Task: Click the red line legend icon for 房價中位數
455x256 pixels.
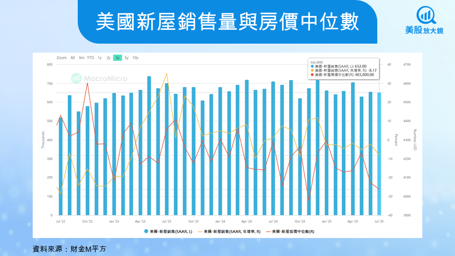Action: [268, 232]
